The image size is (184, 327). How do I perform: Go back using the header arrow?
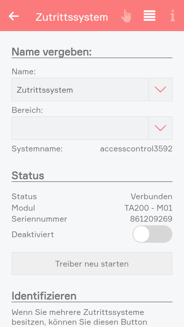point(14,16)
